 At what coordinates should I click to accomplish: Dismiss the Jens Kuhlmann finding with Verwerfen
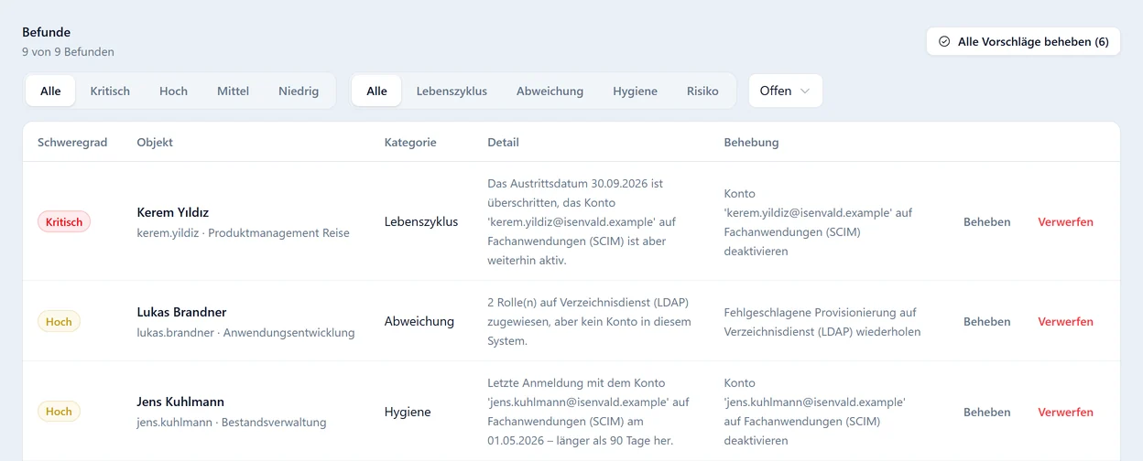click(x=1065, y=412)
